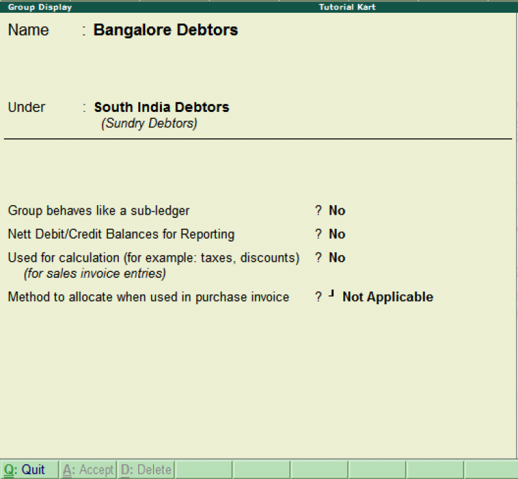Click the (Sundry Debtors) parent group text
The height and width of the screenshot is (479, 518).
[x=149, y=123]
